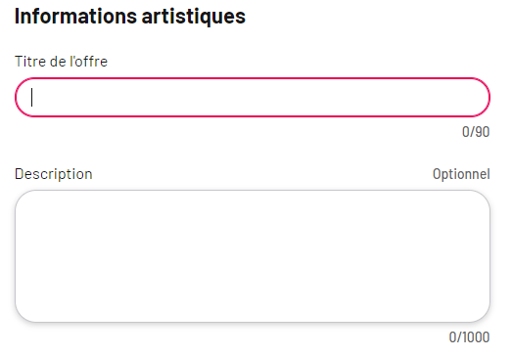Select the pink-outlined title input

(253, 97)
